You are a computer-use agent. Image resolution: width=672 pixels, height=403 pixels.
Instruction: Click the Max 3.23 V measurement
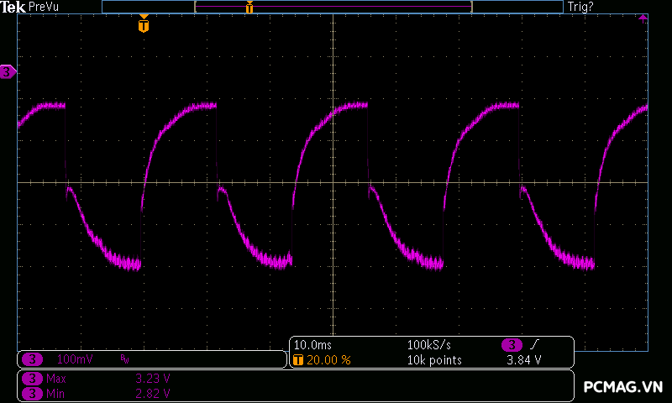tap(108, 379)
